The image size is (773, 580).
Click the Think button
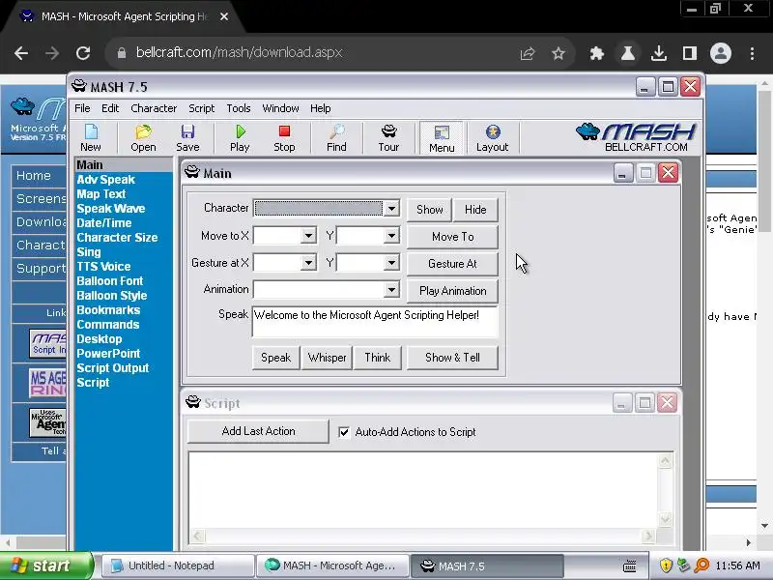pos(377,358)
